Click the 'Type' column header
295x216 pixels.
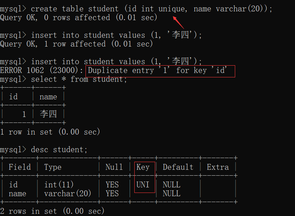[x=53, y=167]
